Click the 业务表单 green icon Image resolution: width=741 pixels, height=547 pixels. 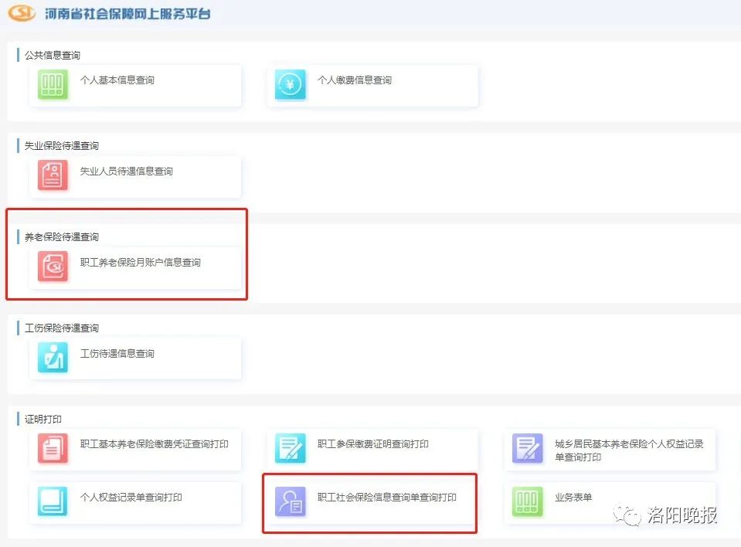[x=528, y=501]
